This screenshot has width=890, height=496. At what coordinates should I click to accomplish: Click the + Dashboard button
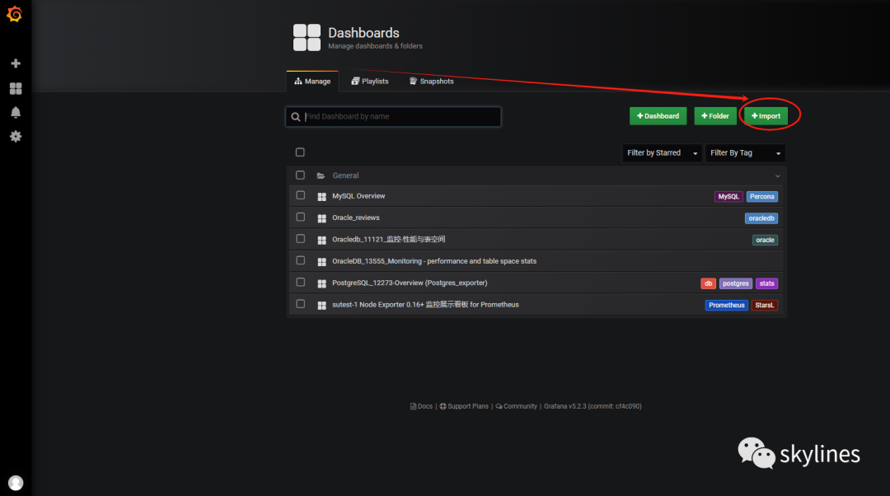point(658,116)
